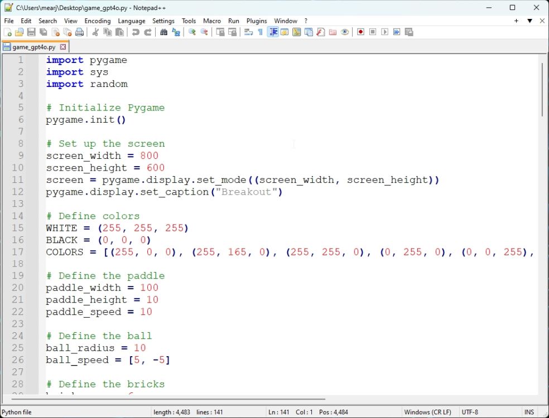Open the Macro menu
The image size is (549, 418).
tap(211, 21)
